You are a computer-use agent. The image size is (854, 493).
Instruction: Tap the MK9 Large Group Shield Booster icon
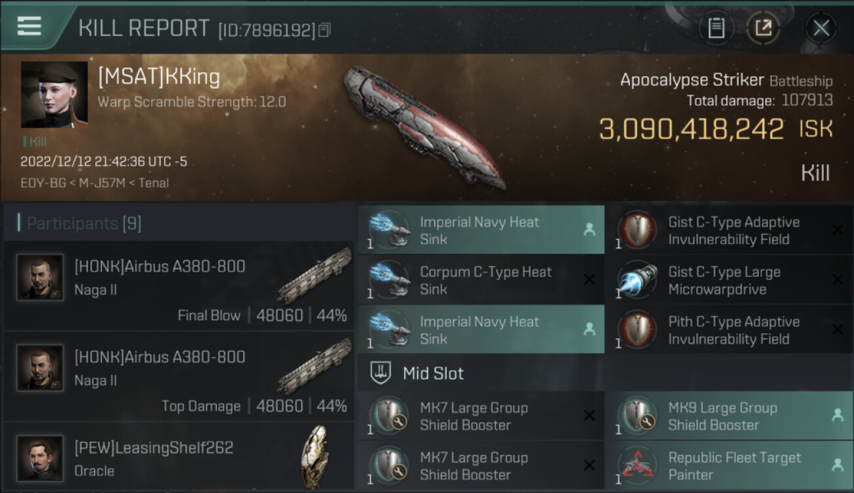click(637, 416)
